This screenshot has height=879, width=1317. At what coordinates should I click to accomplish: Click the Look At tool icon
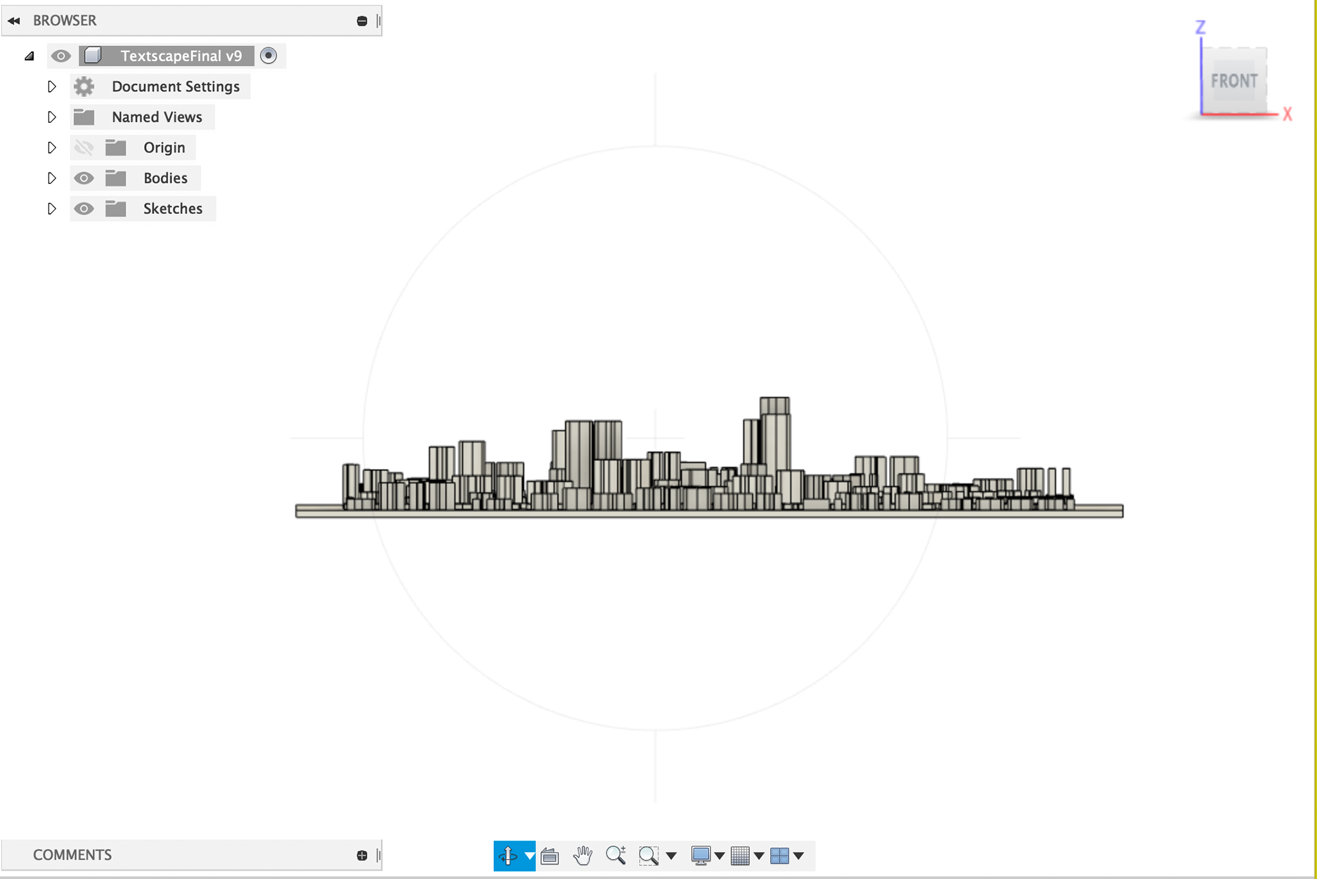550,856
